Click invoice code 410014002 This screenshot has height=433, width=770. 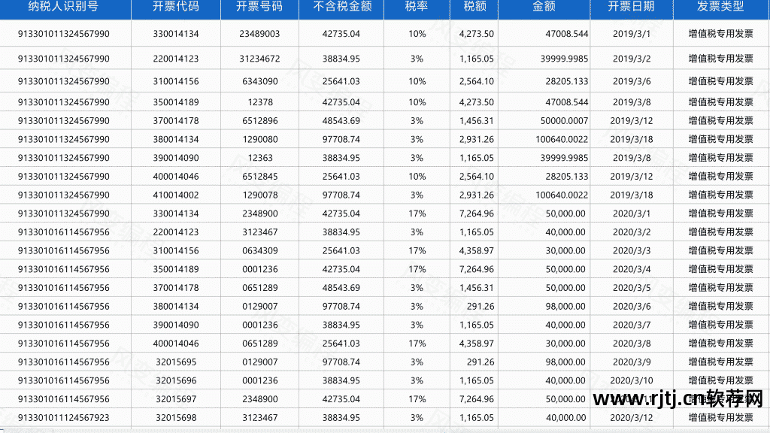coord(176,195)
